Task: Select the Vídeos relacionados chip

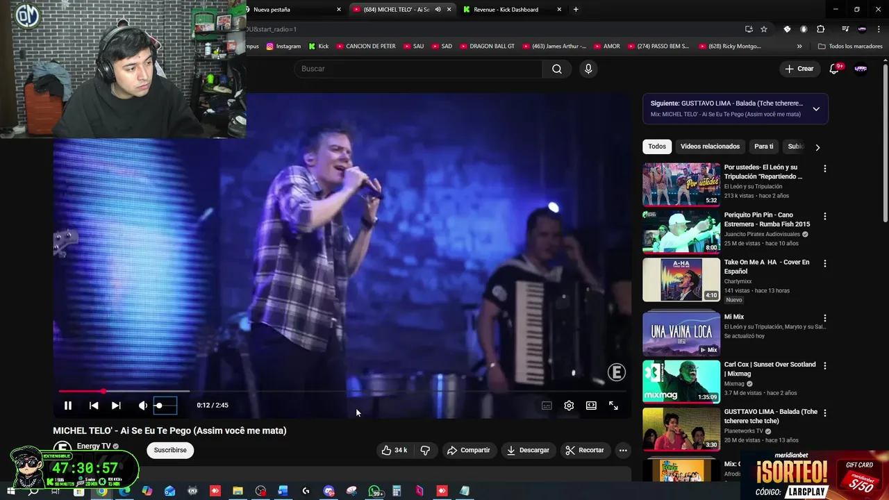Action: [710, 147]
